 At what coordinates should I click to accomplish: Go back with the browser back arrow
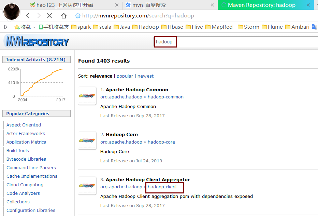28,16
